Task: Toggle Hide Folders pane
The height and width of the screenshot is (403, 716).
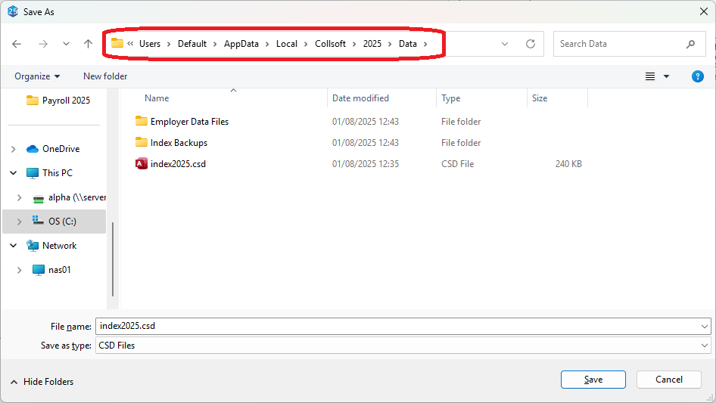Action: click(x=42, y=382)
